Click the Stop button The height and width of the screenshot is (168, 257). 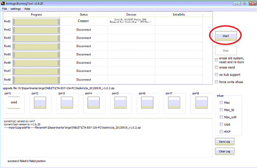(226, 50)
